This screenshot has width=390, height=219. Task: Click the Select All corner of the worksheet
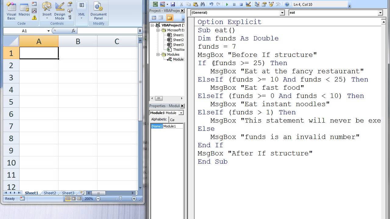(x=11, y=41)
